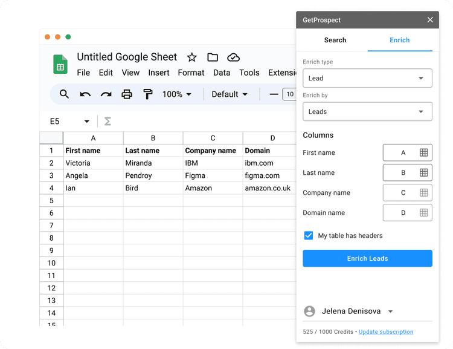The height and width of the screenshot is (349, 453).
Task: Pick range for Last name column B
Action: pos(423,172)
